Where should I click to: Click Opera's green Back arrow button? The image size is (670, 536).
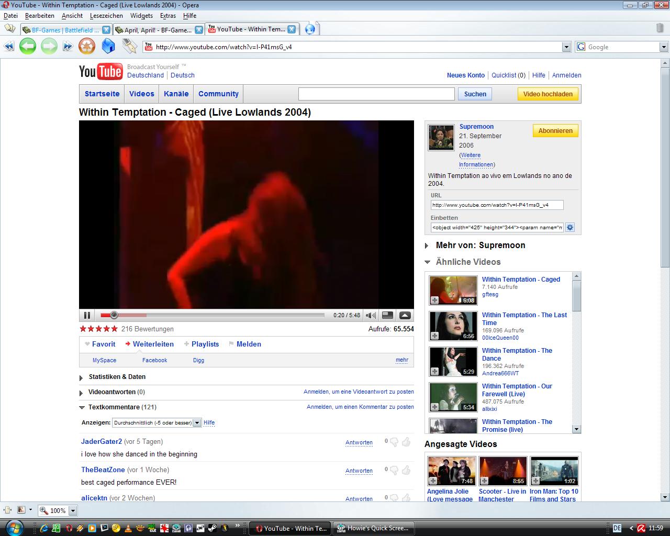pos(27,47)
